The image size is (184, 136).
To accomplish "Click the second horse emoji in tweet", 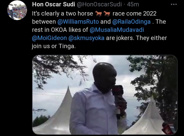I will (x=107, y=14).
